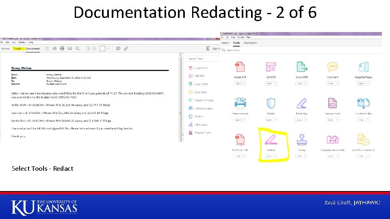Expand the dropdown arrow under Export PDF
Viewport: 390px width, 219px height.
(x=306, y=84)
